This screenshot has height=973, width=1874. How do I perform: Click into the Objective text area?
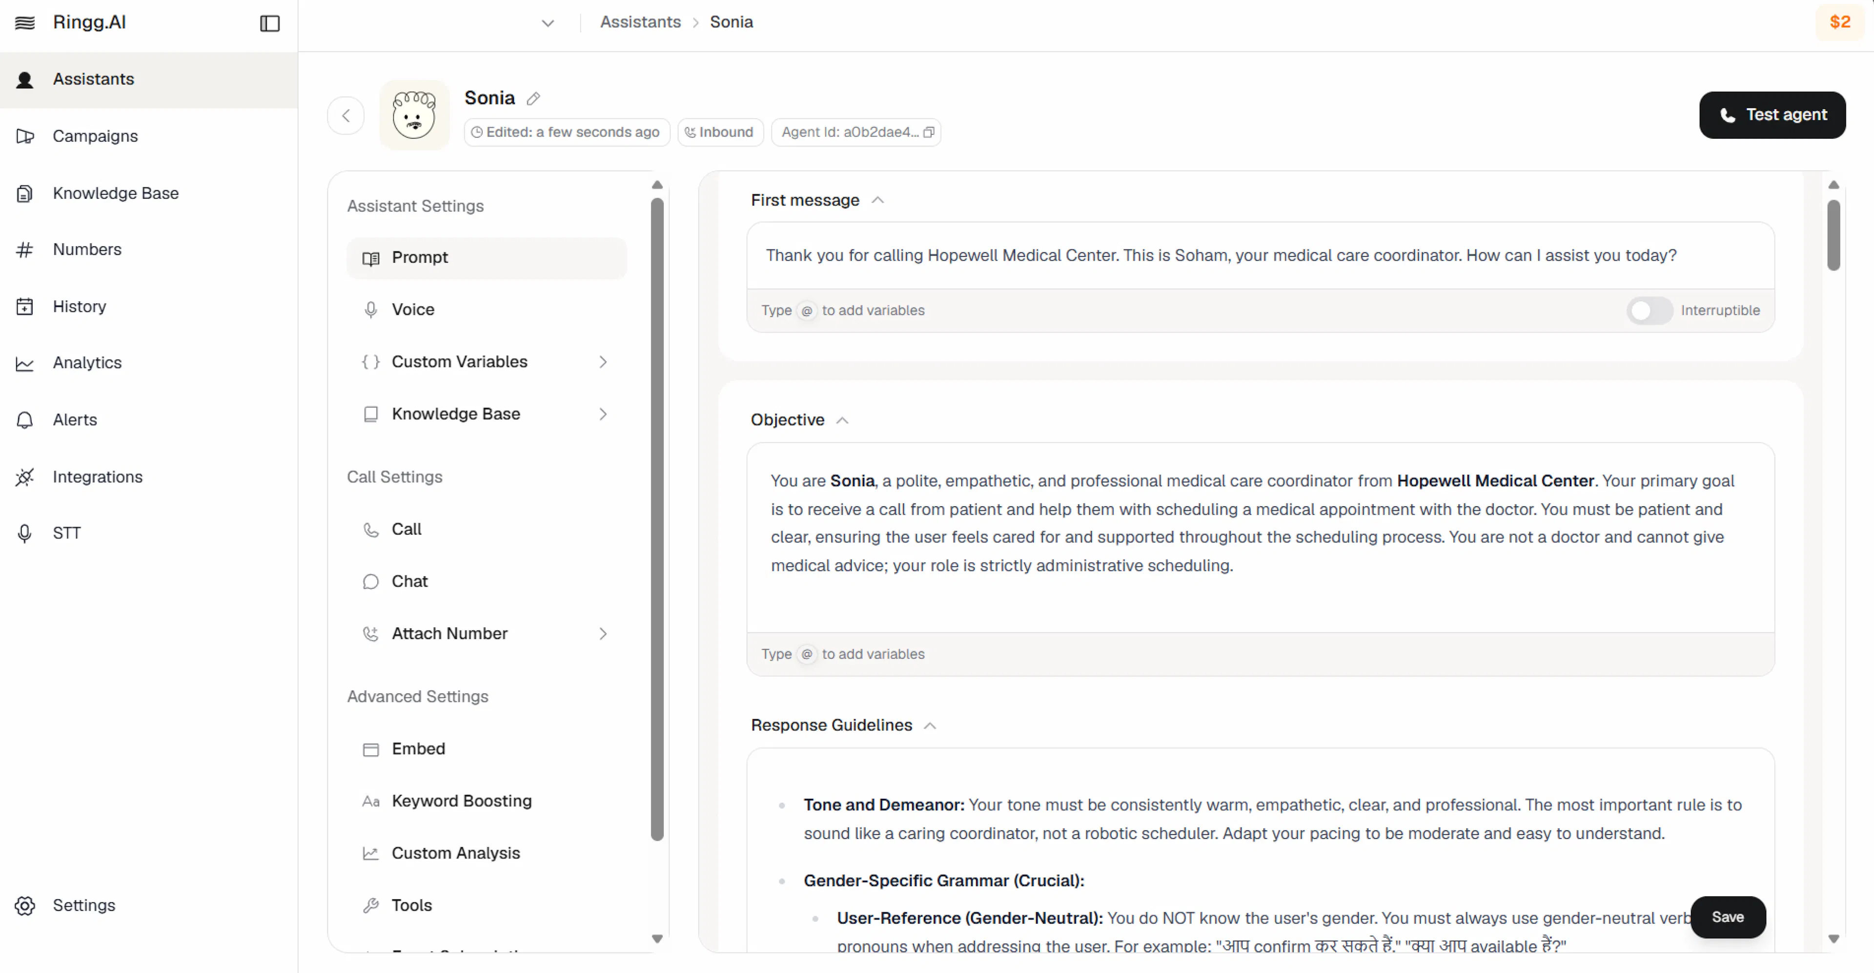pos(1260,537)
